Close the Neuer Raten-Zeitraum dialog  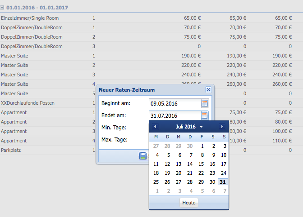click(208, 90)
